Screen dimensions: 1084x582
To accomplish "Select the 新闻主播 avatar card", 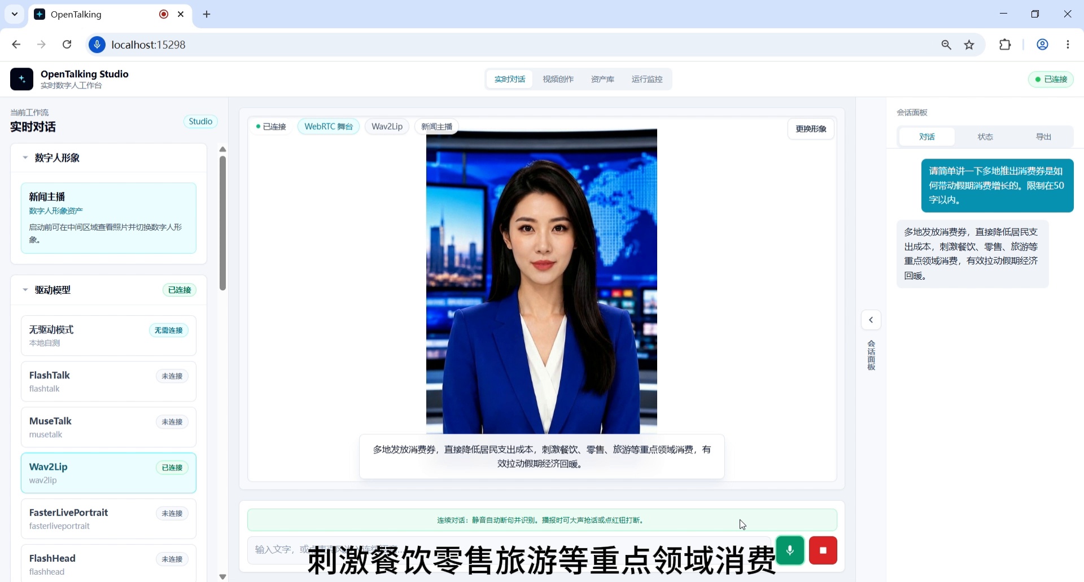I will [108, 218].
